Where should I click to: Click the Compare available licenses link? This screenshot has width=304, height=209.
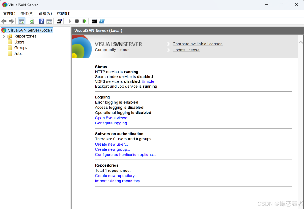point(197,44)
